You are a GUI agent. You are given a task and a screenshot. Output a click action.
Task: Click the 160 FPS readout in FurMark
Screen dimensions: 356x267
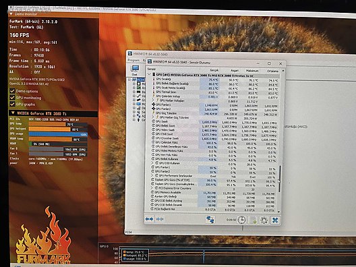pyautogui.click(x=20, y=35)
